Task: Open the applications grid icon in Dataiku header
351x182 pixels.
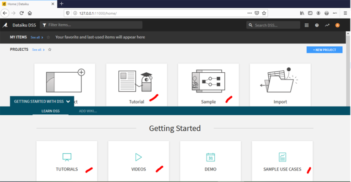Action: point(307,25)
